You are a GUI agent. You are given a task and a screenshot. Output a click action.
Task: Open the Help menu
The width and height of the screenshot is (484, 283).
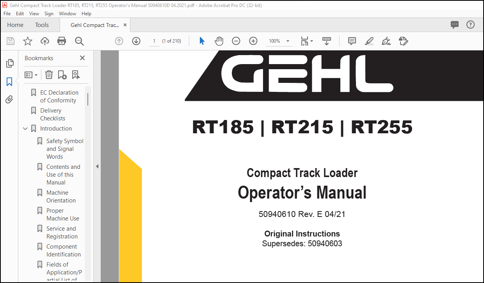pos(86,14)
